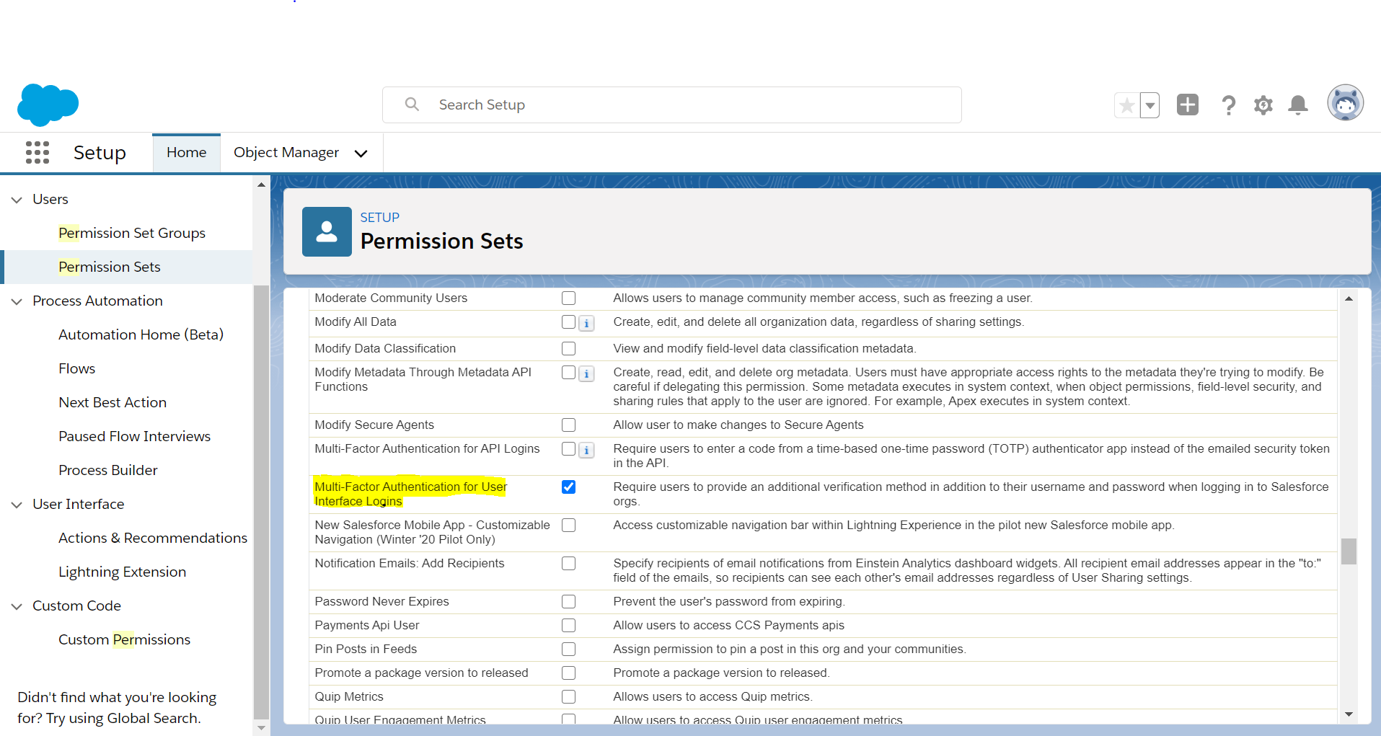Screen dimensions: 1381x736
Task: Enable the Modify All Data checkbox
Action: 568,322
